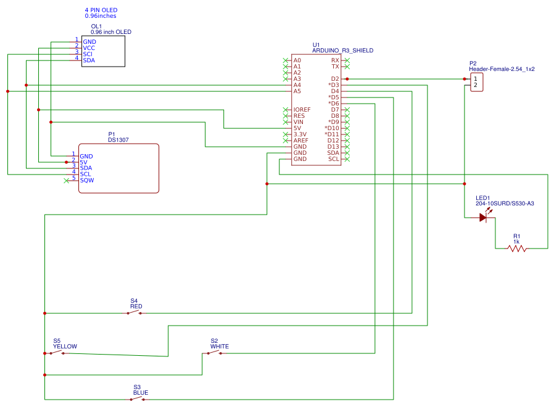Click the "RED" switch label
The width and height of the screenshot is (554, 407).
point(136,306)
